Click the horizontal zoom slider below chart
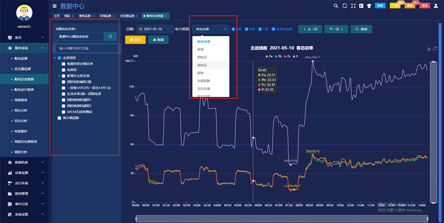The image size is (444, 223). point(282,218)
